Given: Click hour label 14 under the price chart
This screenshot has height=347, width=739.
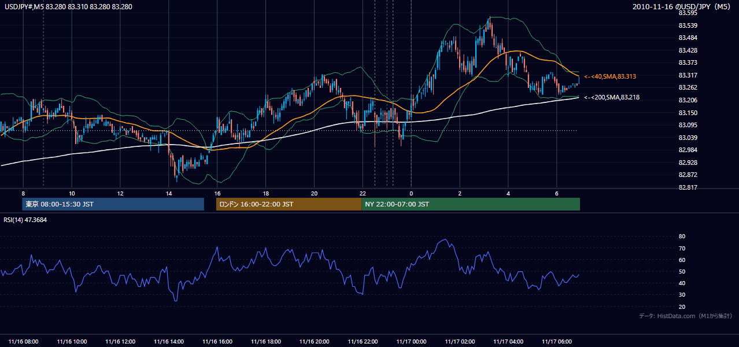Looking at the screenshot, I should pyautogui.click(x=169, y=193).
